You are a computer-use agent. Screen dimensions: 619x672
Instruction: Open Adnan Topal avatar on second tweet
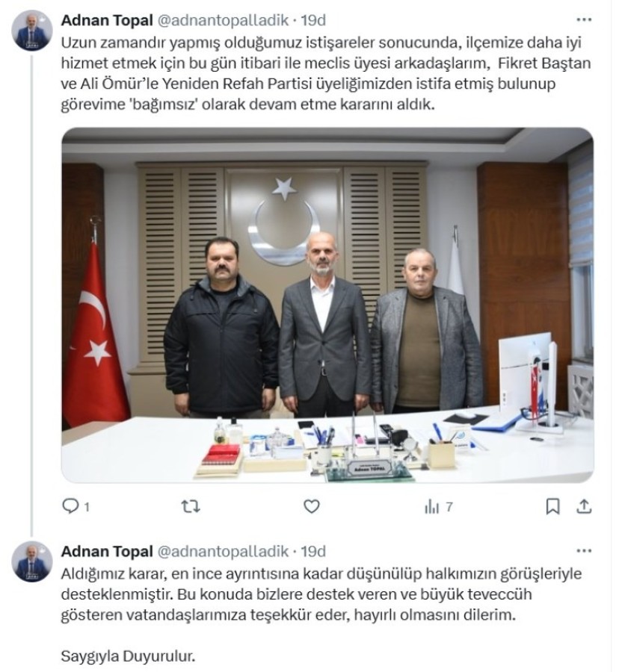tap(31, 561)
